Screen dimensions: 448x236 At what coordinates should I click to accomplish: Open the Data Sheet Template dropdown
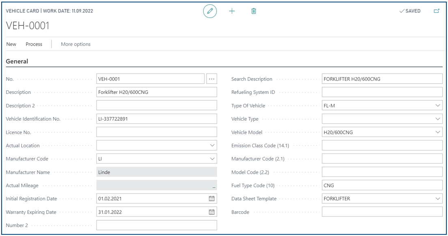coord(438,199)
